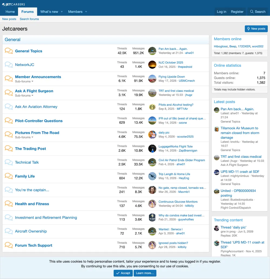The height and width of the screenshot is (279, 270).
Task: Go to the Home tab
Action: tap(10, 12)
